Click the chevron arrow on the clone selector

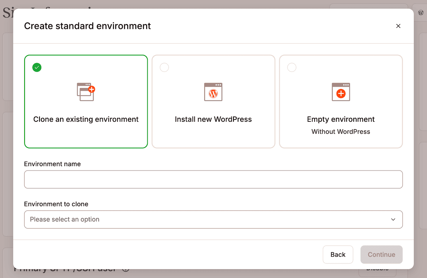[x=393, y=220]
